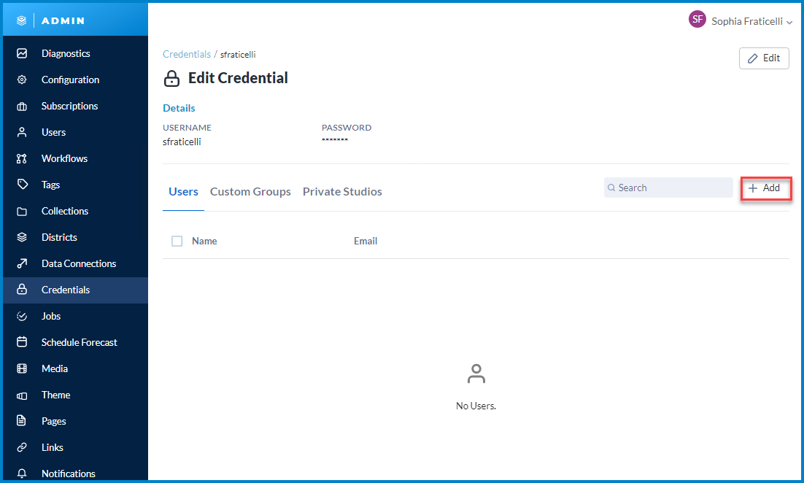
Task: Open the Private Studios tab
Action: click(x=342, y=191)
